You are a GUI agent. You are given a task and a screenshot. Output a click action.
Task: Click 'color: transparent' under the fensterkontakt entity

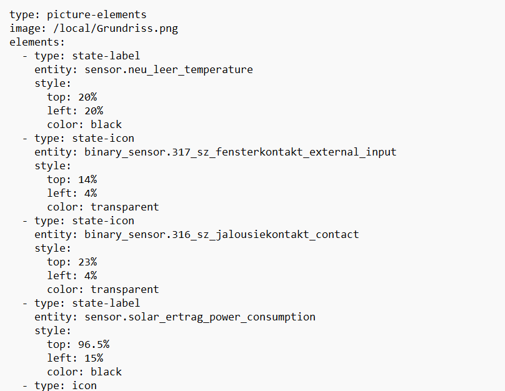102,207
